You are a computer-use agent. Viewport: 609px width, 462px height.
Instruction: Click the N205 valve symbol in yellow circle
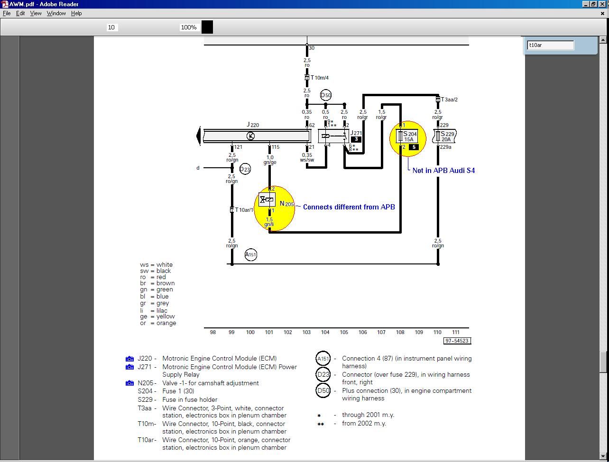pos(267,199)
